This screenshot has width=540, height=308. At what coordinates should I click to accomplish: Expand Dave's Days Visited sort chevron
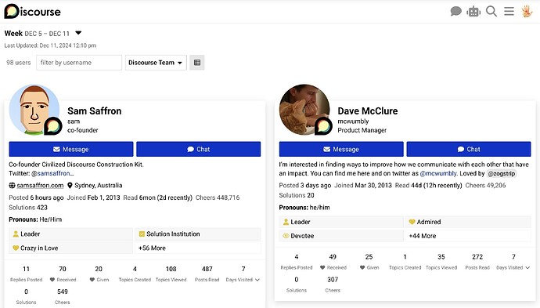tap(527, 268)
